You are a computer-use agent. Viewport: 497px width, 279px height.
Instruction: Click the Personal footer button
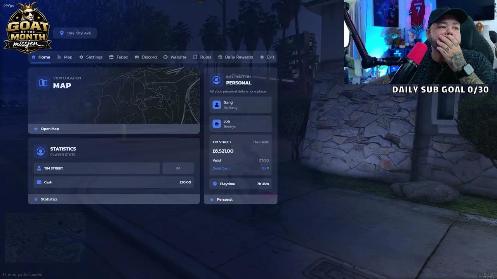pyautogui.click(x=241, y=199)
